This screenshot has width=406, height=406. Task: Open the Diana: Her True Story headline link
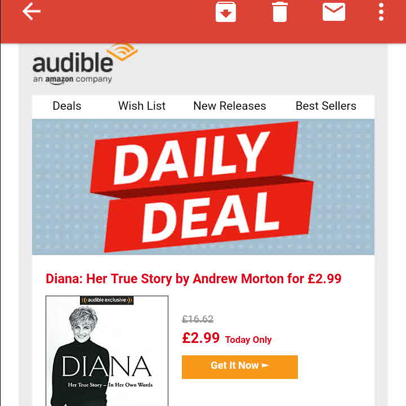point(193,279)
